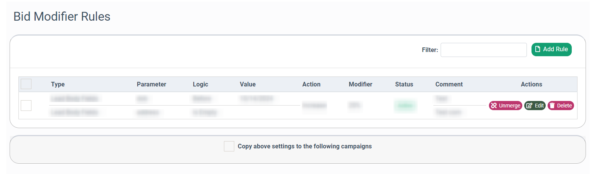Viewport: 594px width, 174px height.
Task: Click the Unmerge broken-link icon
Action: pos(494,106)
